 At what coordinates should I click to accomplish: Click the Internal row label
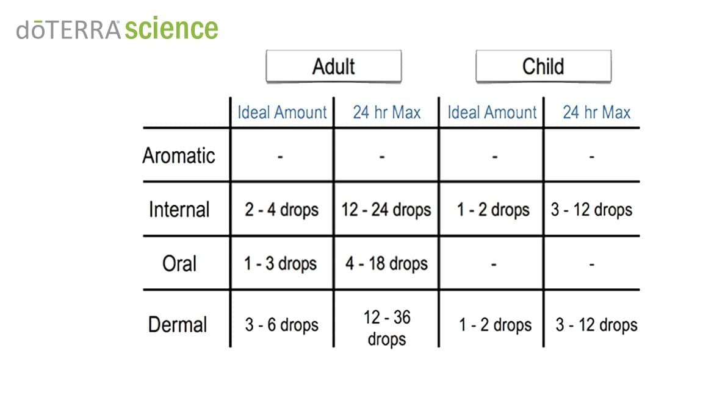click(179, 210)
